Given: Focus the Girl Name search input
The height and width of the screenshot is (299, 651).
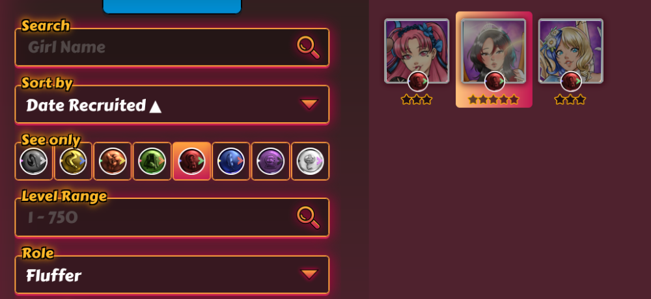Looking at the screenshot, I should click(172, 47).
